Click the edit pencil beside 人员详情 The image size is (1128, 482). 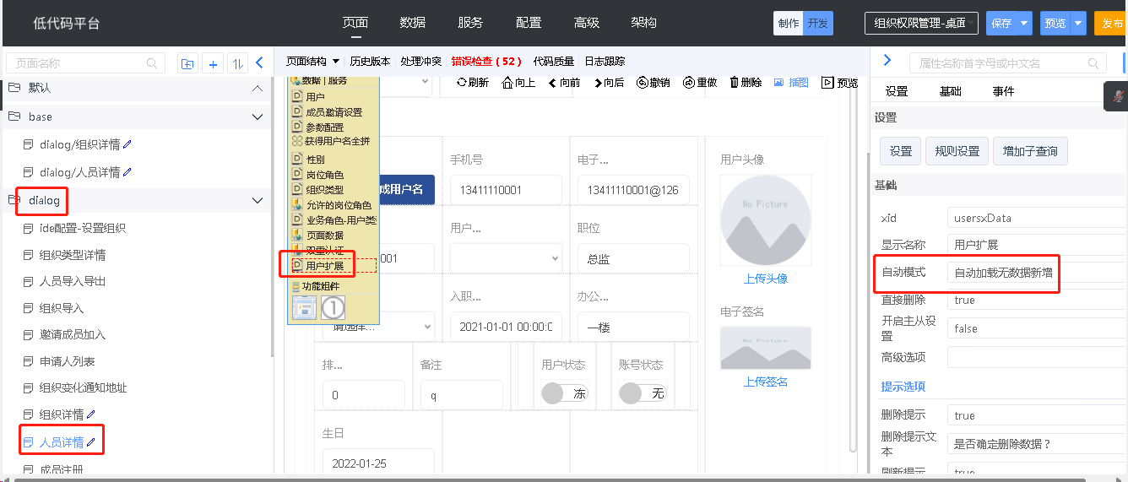[x=91, y=442]
